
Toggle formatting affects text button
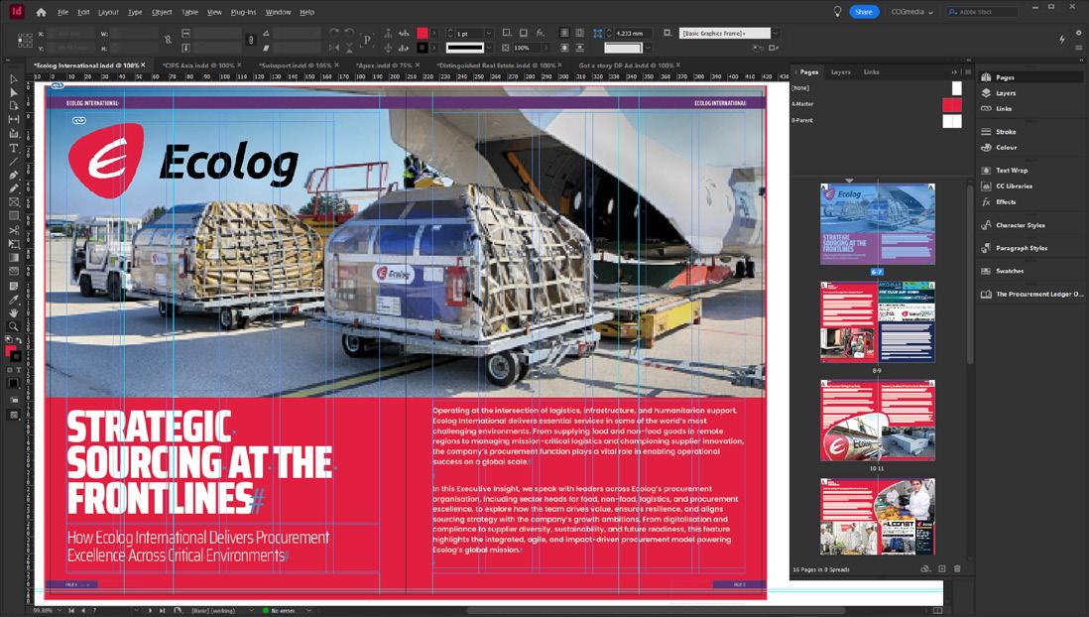coord(19,370)
